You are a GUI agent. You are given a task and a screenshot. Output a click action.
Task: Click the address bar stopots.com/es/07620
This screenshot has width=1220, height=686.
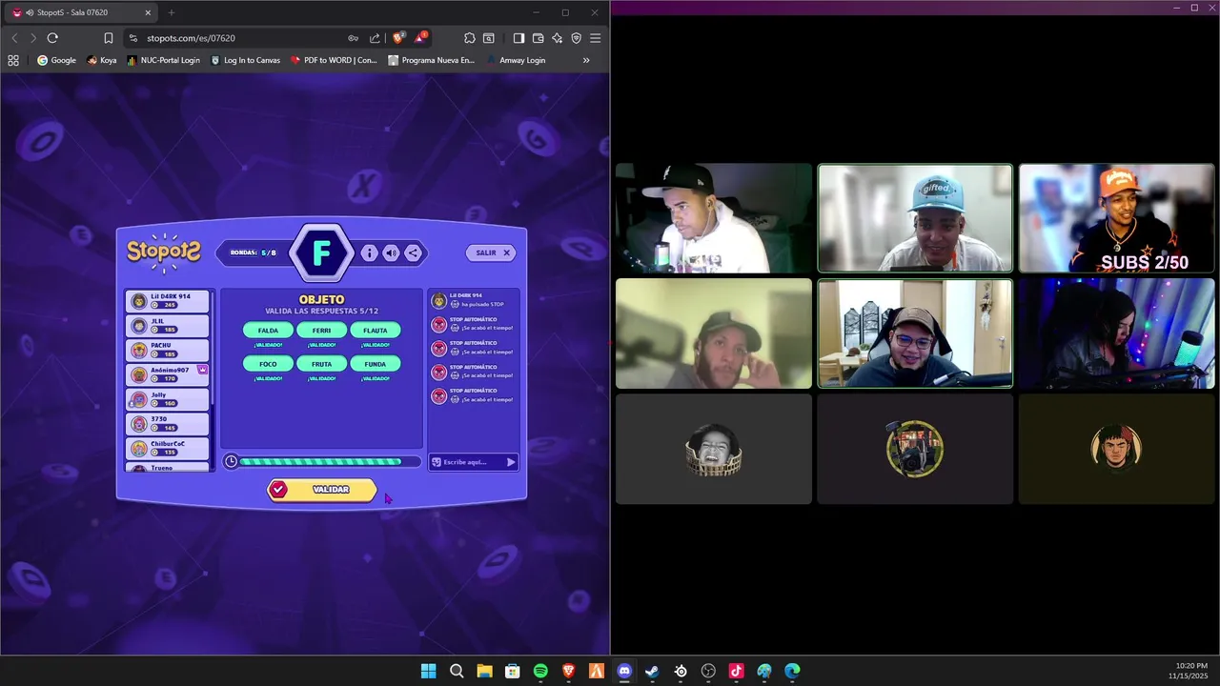[x=191, y=38]
